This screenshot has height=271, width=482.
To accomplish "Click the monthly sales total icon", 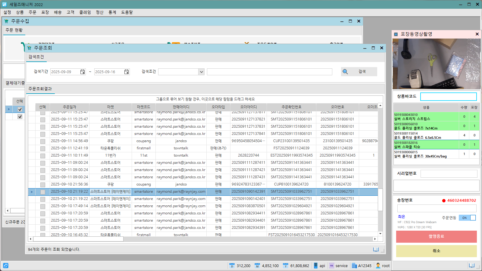I will (257, 266).
